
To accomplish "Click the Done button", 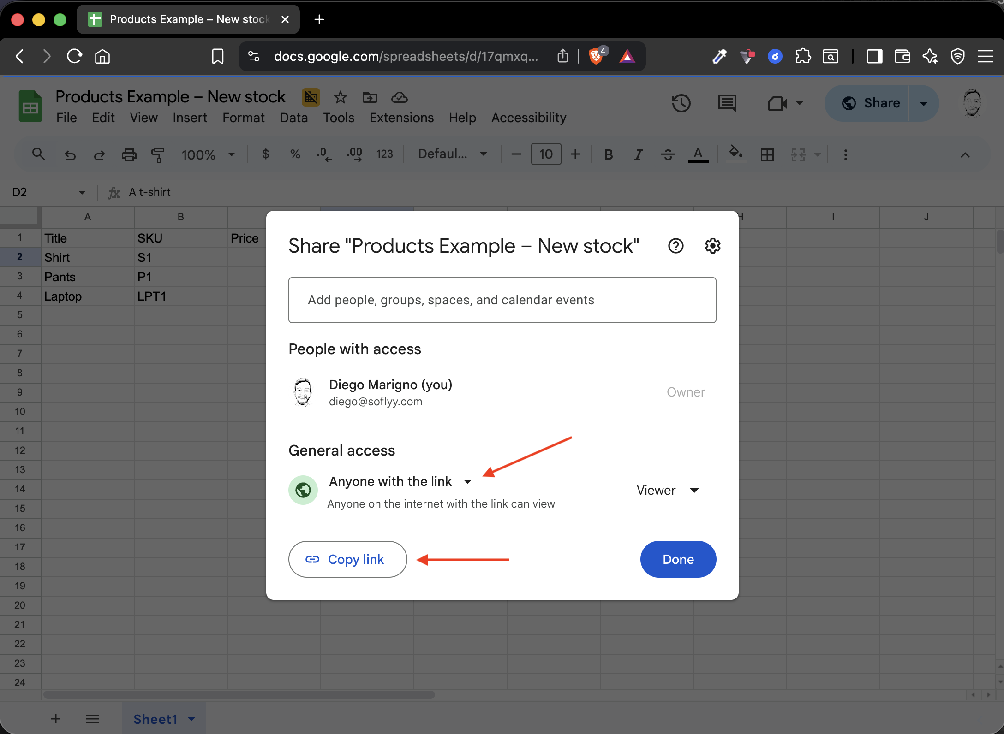I will (x=678, y=559).
